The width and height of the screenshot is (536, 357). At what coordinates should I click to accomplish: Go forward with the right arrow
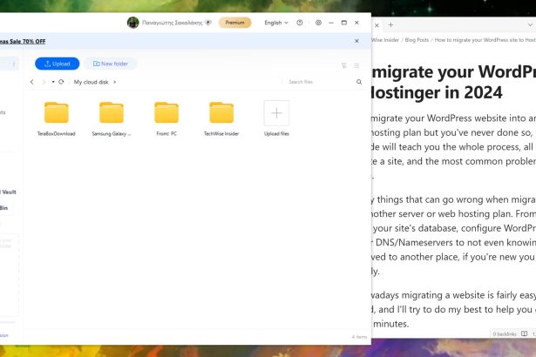pos(44,82)
